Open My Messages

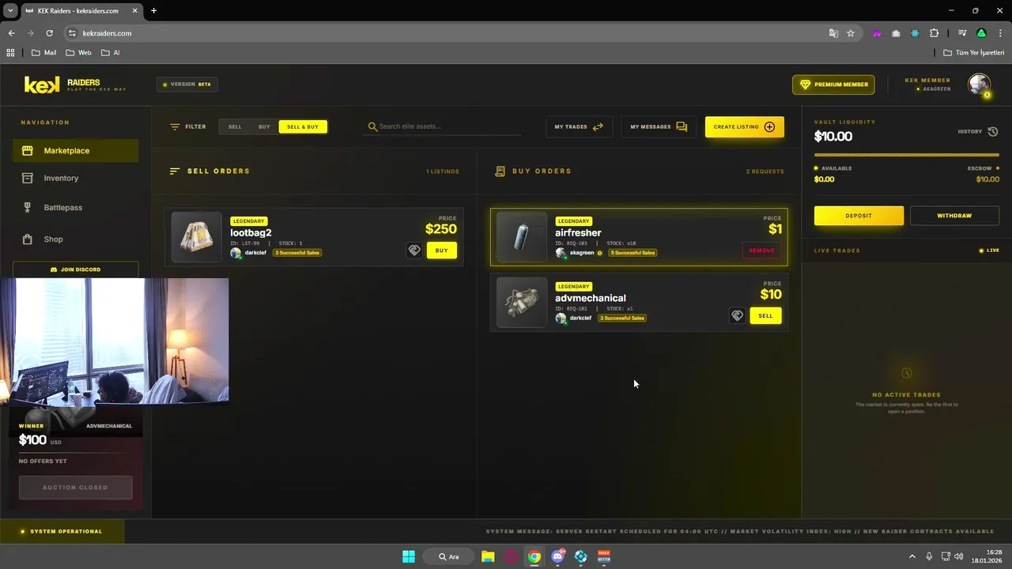(659, 126)
